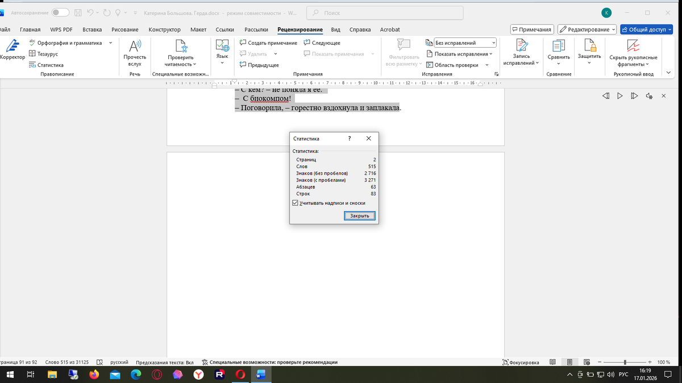Open Firefox from the taskbar
Screen dimensions: 682x383
pyautogui.click(x=94, y=374)
